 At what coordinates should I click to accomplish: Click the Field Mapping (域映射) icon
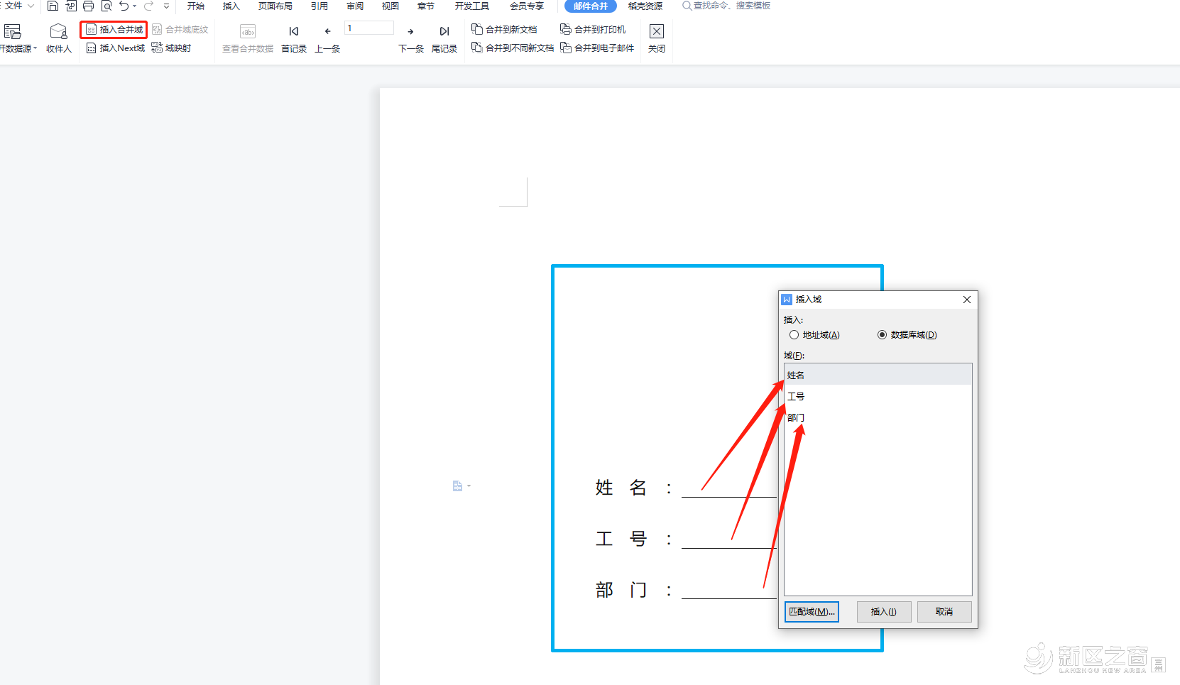pos(157,48)
